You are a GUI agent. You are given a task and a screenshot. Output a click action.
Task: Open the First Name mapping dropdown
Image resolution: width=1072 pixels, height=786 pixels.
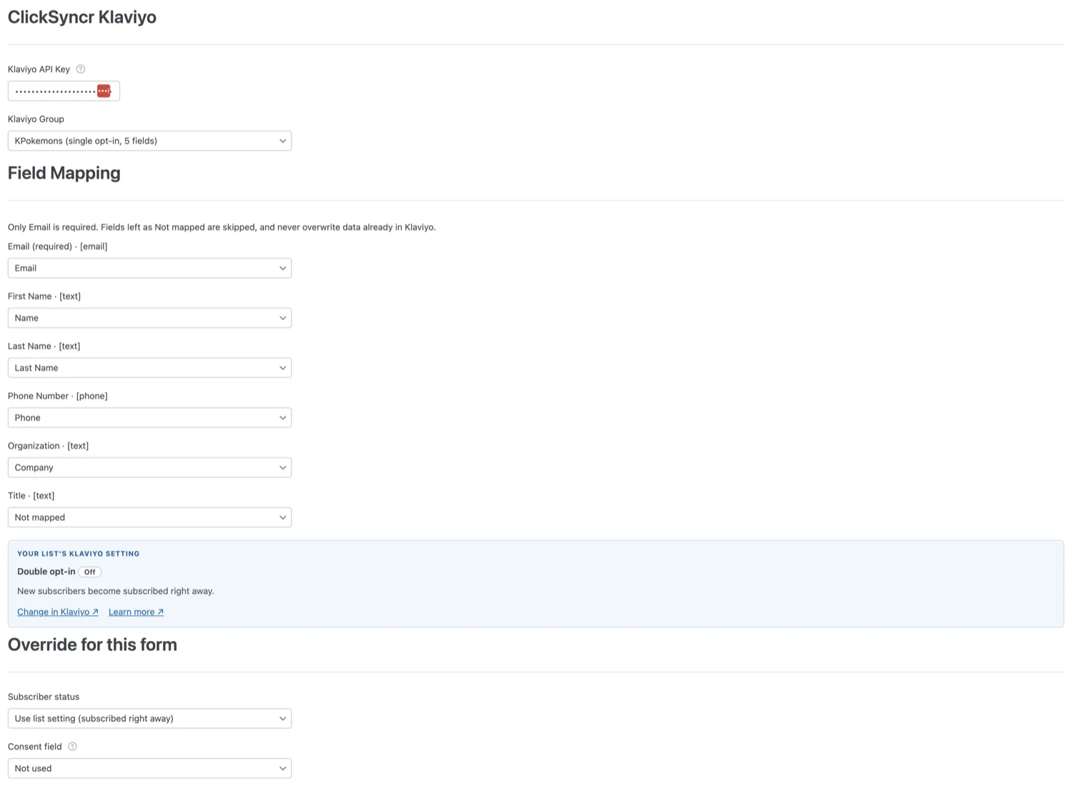(x=149, y=318)
